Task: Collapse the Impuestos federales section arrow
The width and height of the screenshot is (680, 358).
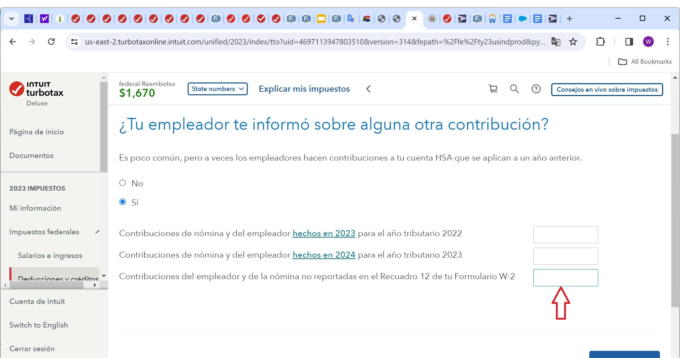Action: coord(97,232)
